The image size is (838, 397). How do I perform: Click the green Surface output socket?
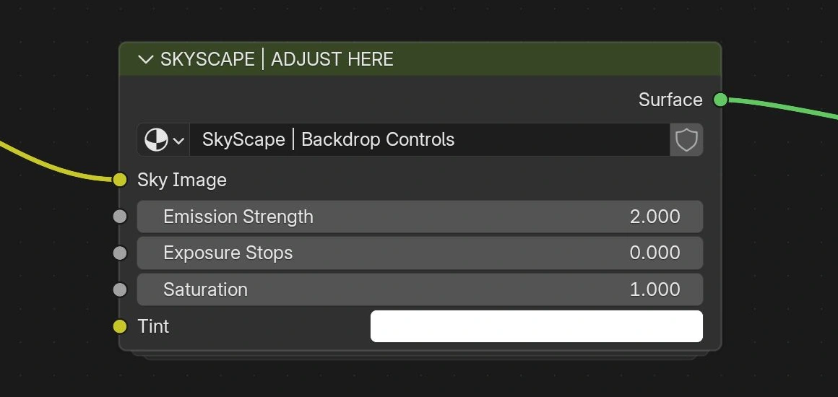(x=720, y=100)
